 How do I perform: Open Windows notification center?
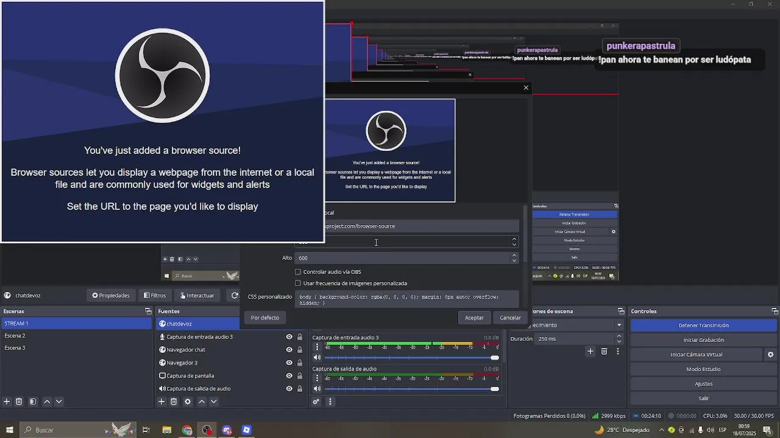pyautogui.click(x=767, y=430)
